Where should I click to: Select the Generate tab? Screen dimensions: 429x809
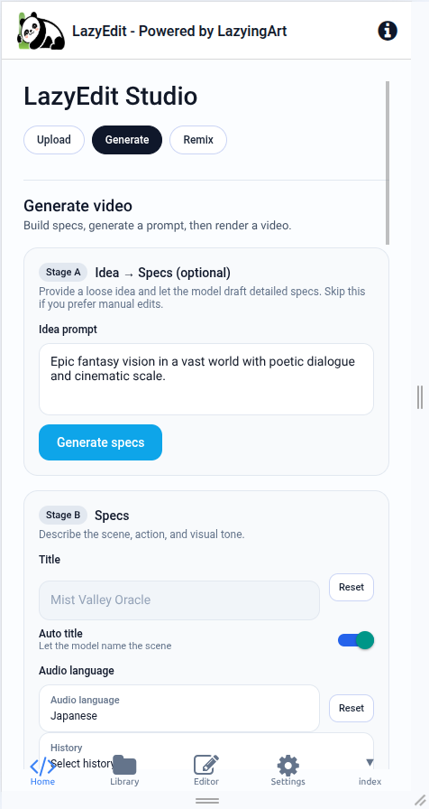[127, 140]
